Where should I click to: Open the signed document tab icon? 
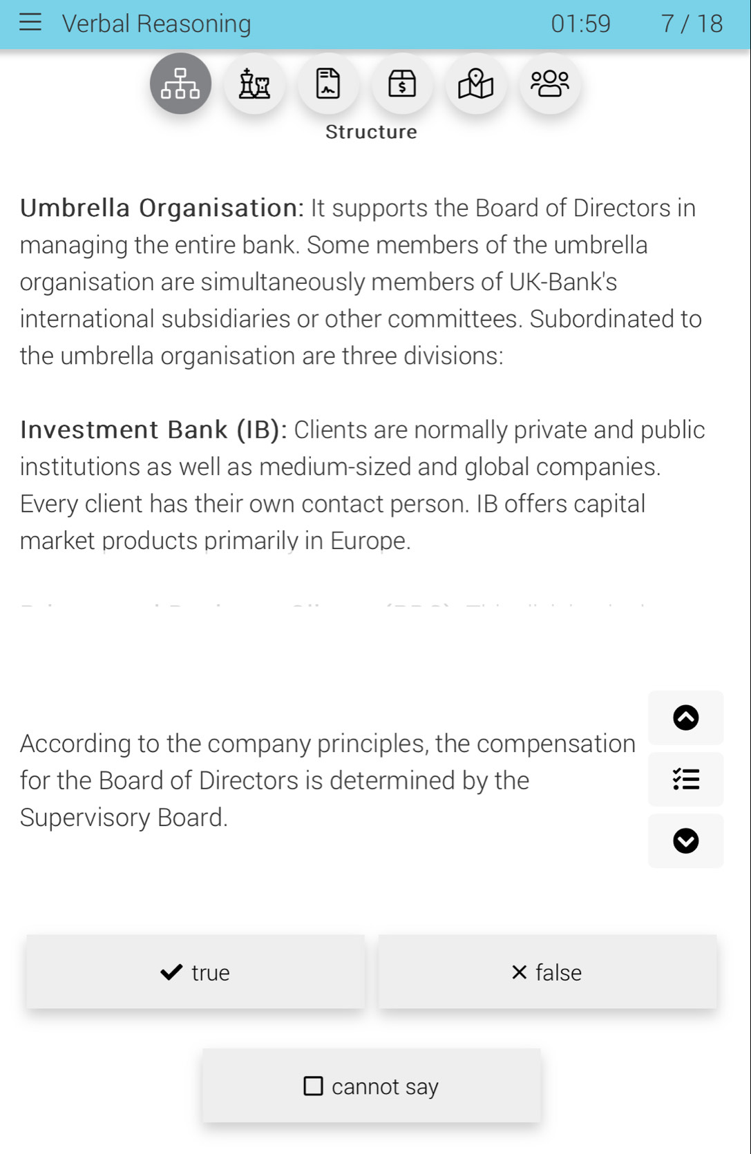point(328,84)
